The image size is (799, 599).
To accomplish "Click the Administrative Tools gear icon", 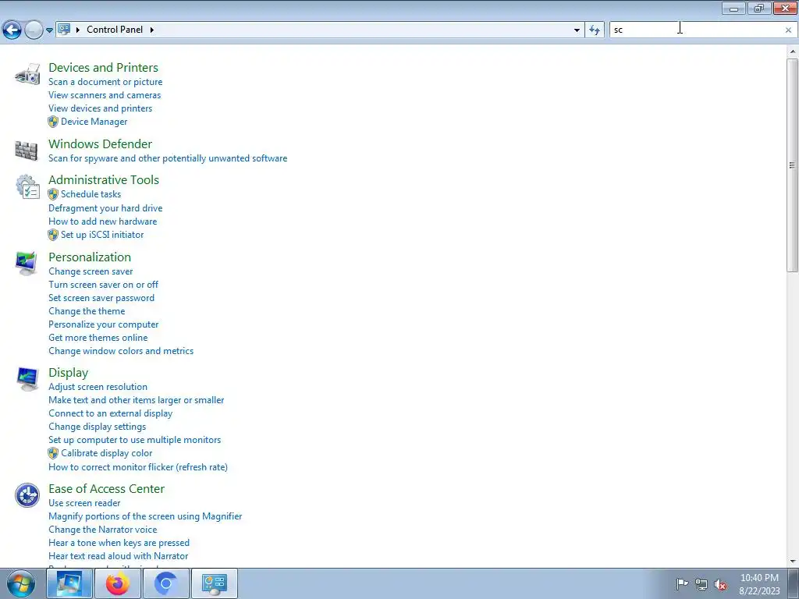I will click(x=27, y=187).
